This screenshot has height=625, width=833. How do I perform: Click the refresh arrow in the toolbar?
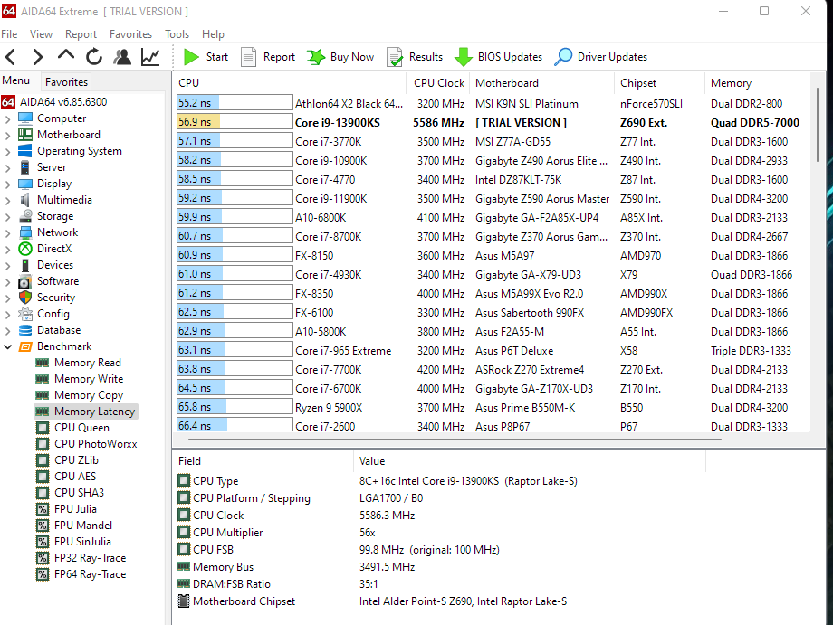pos(94,57)
